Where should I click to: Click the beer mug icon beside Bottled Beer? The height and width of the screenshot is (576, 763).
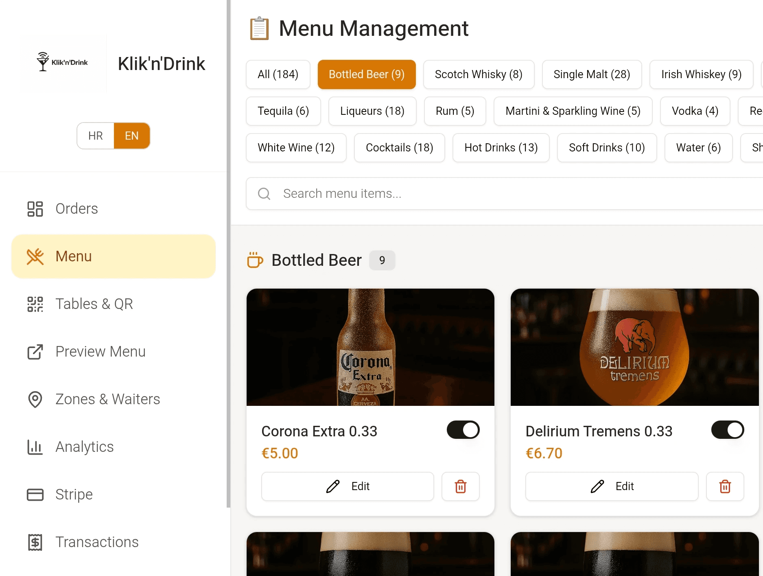point(255,260)
